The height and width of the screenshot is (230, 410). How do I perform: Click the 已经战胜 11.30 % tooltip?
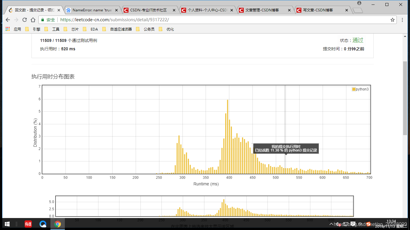click(286, 149)
